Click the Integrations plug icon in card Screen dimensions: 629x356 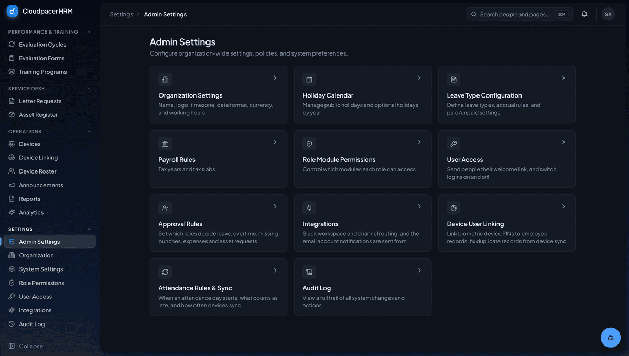309,208
